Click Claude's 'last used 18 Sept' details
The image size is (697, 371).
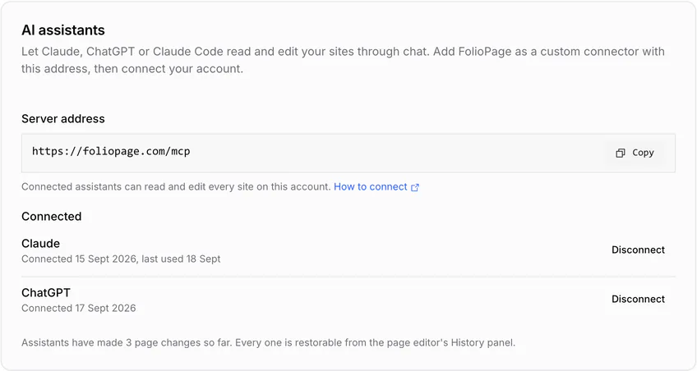[181, 259]
